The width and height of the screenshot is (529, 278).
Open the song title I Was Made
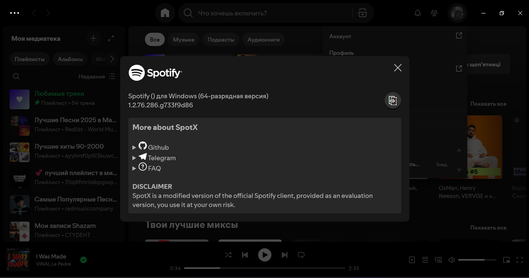pyautogui.click(x=51, y=256)
